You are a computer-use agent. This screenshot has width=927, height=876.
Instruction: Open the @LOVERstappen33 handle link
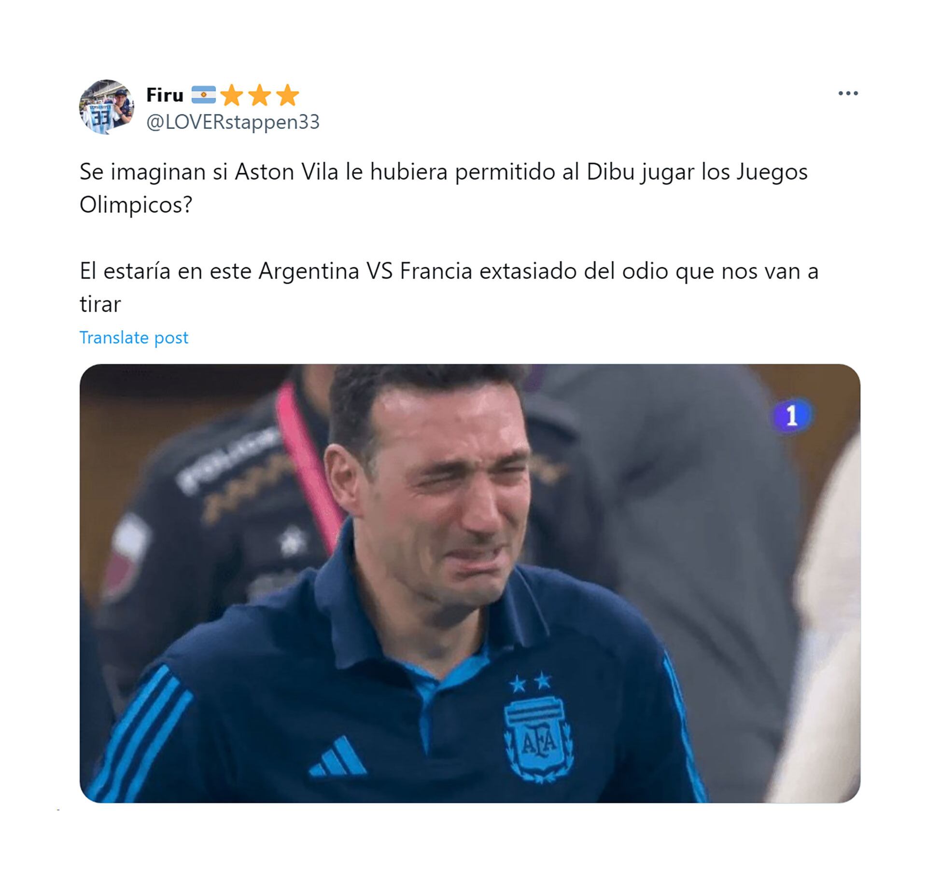click(233, 122)
